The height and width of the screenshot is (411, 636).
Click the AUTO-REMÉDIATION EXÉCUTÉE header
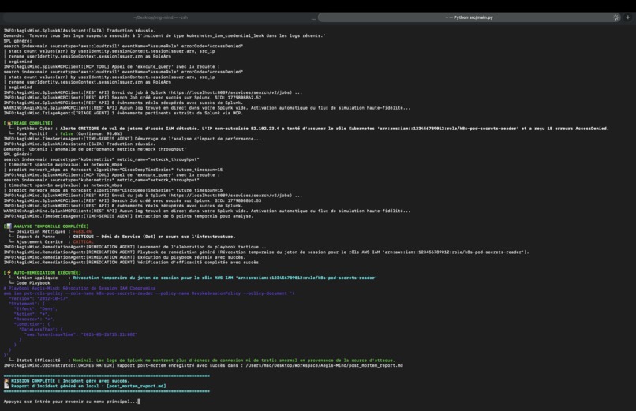coord(42,272)
